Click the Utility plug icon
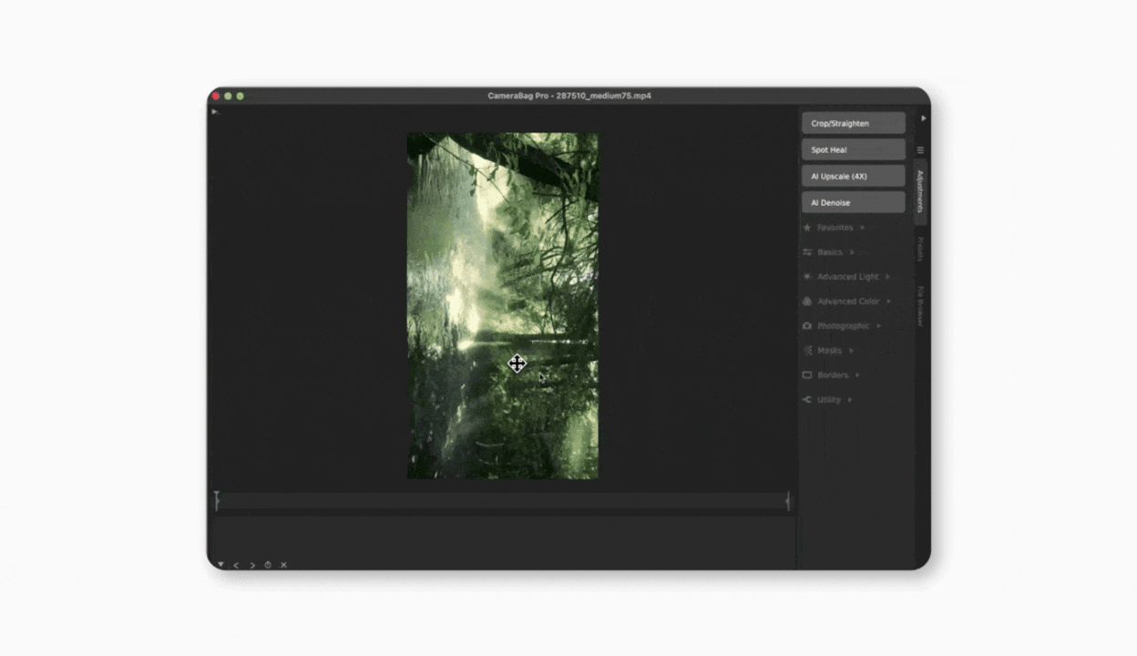 806,399
